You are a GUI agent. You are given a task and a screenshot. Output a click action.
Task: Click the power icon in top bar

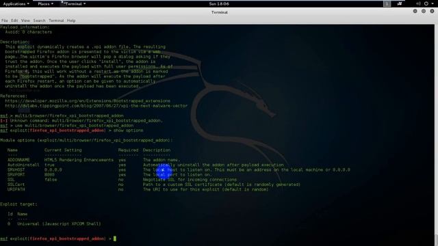426,3
